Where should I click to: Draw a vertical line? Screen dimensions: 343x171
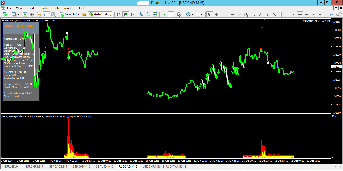[x=225, y=14]
